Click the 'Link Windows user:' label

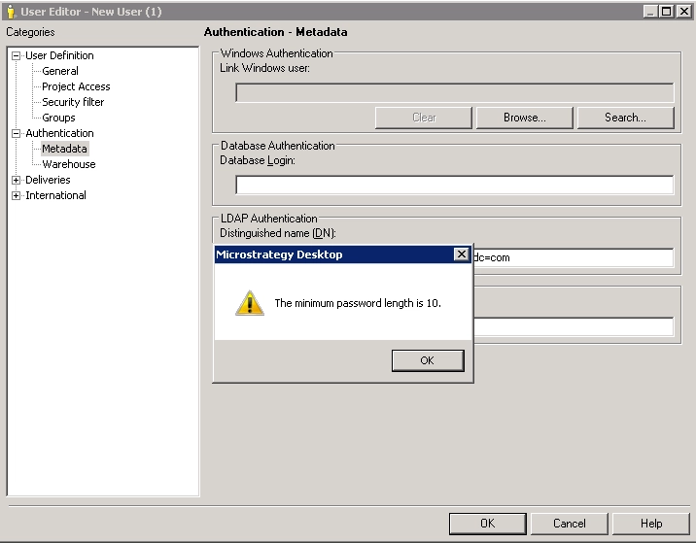coord(264,68)
